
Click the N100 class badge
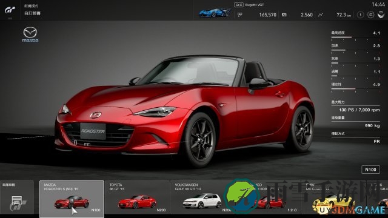point(370,170)
